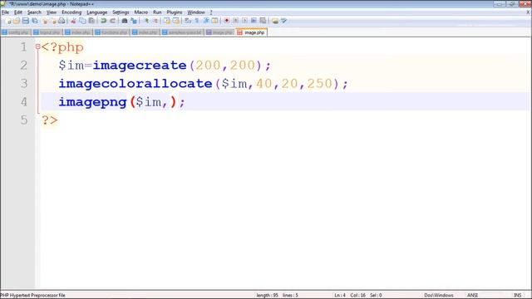Click the Copy toolbar icon
This screenshot has width=532, height=299.
[82, 21]
